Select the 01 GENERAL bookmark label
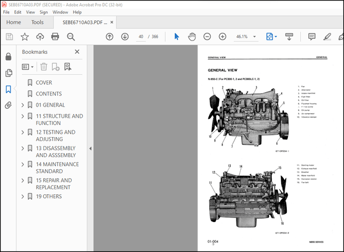Screen dimensions: 344x252 (x=50, y=105)
